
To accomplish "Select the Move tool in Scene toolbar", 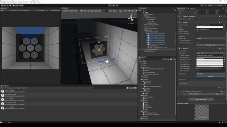I will pos(85,11).
